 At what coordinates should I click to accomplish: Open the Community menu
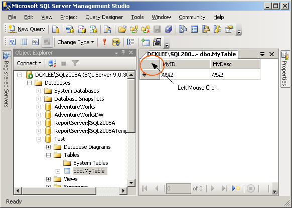point(192,18)
